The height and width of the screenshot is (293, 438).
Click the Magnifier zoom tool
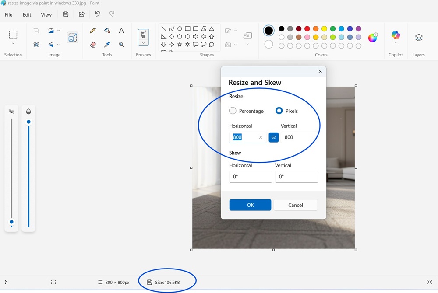coord(121,45)
